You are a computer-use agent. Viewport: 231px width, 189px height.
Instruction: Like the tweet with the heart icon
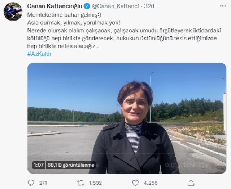135,183
